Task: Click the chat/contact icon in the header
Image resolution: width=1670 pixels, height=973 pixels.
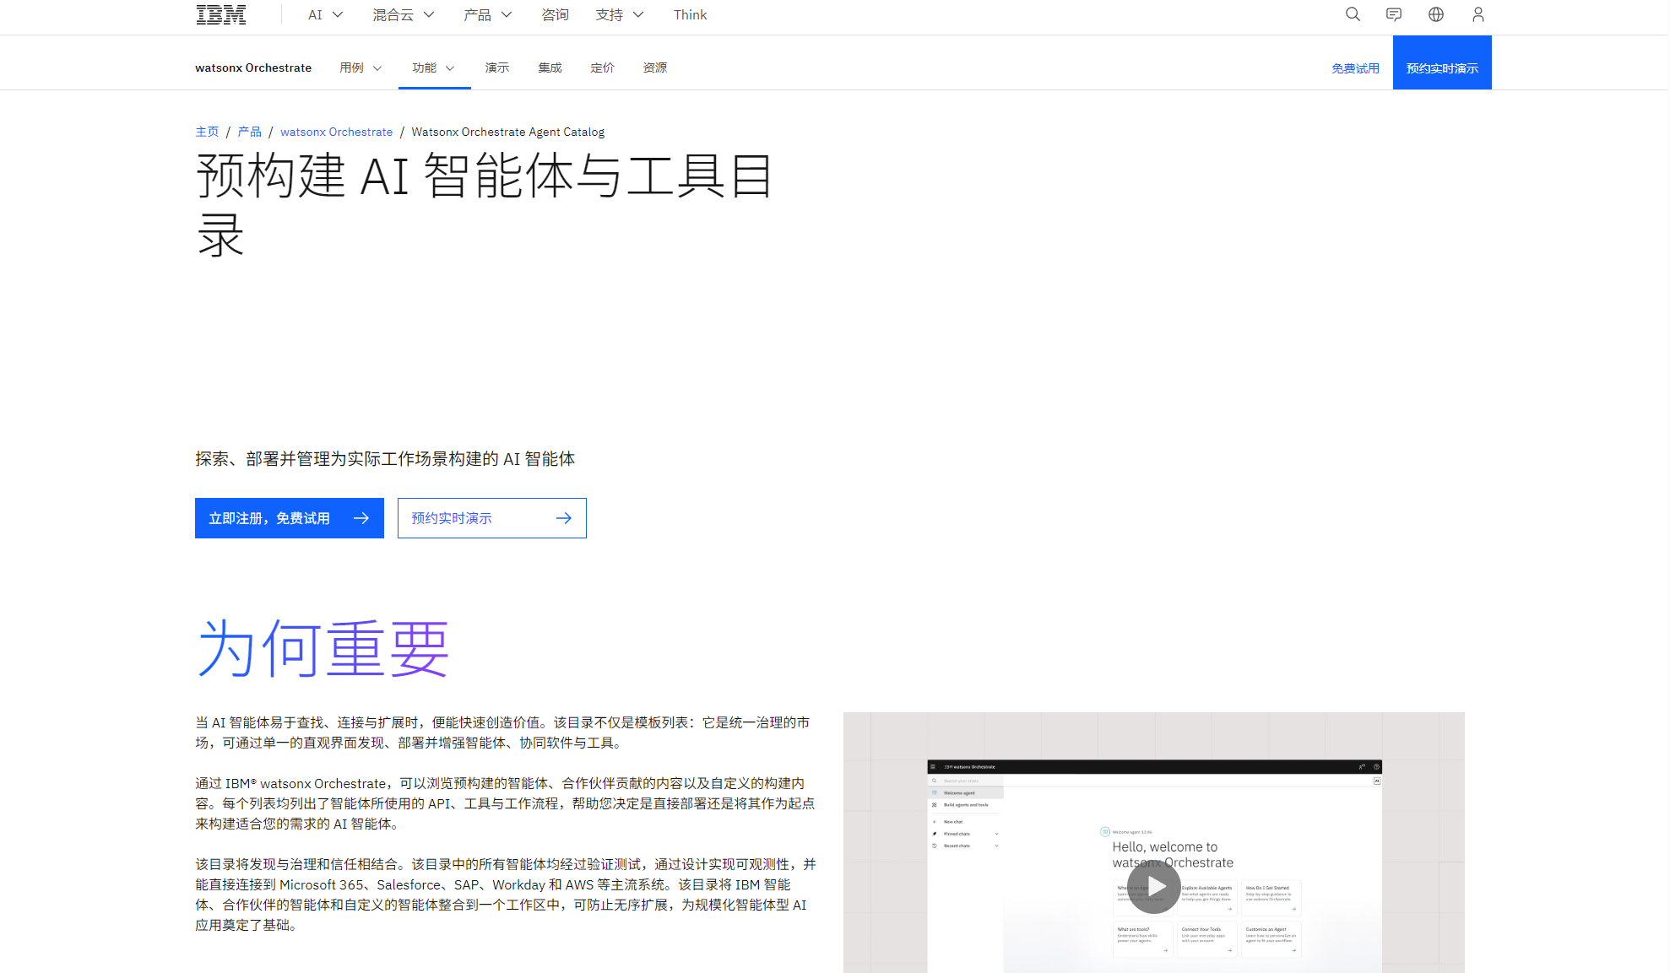Action: [x=1393, y=14]
